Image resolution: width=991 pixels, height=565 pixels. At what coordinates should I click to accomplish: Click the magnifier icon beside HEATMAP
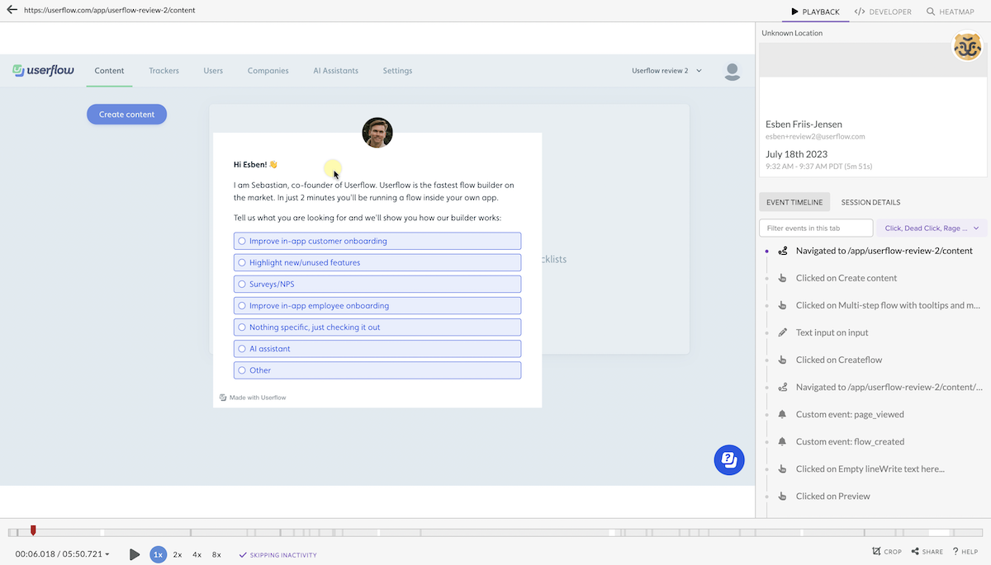[931, 12]
